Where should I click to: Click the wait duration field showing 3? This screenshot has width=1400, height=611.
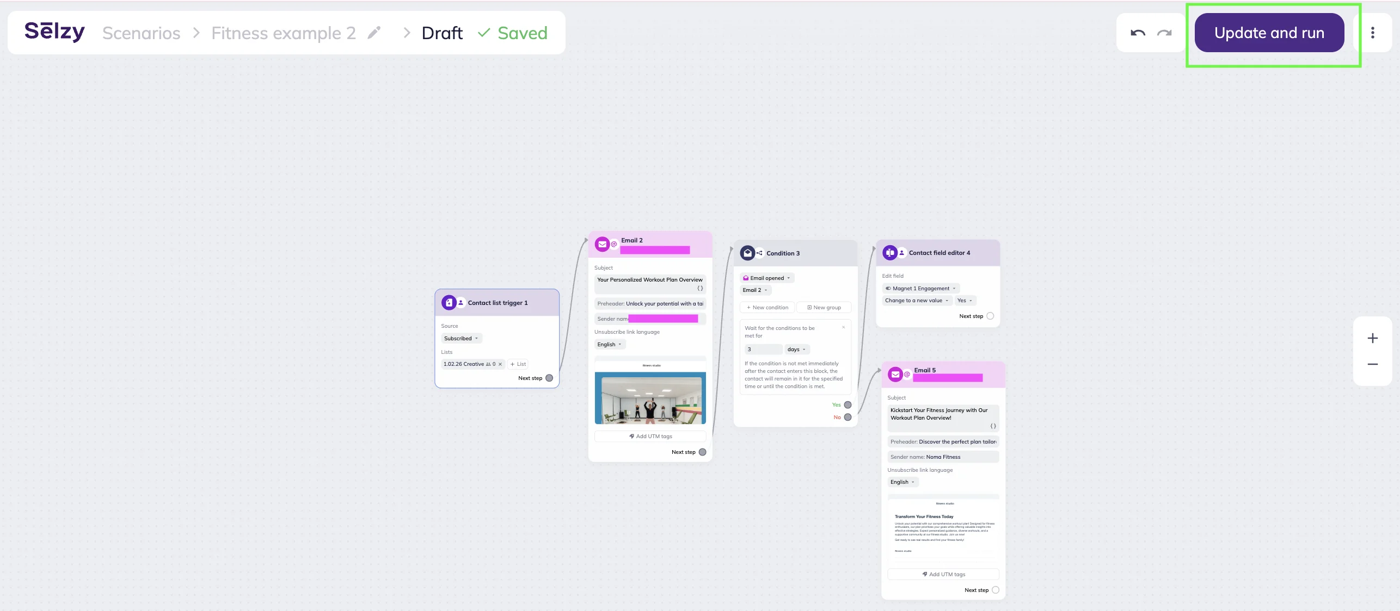coord(763,350)
